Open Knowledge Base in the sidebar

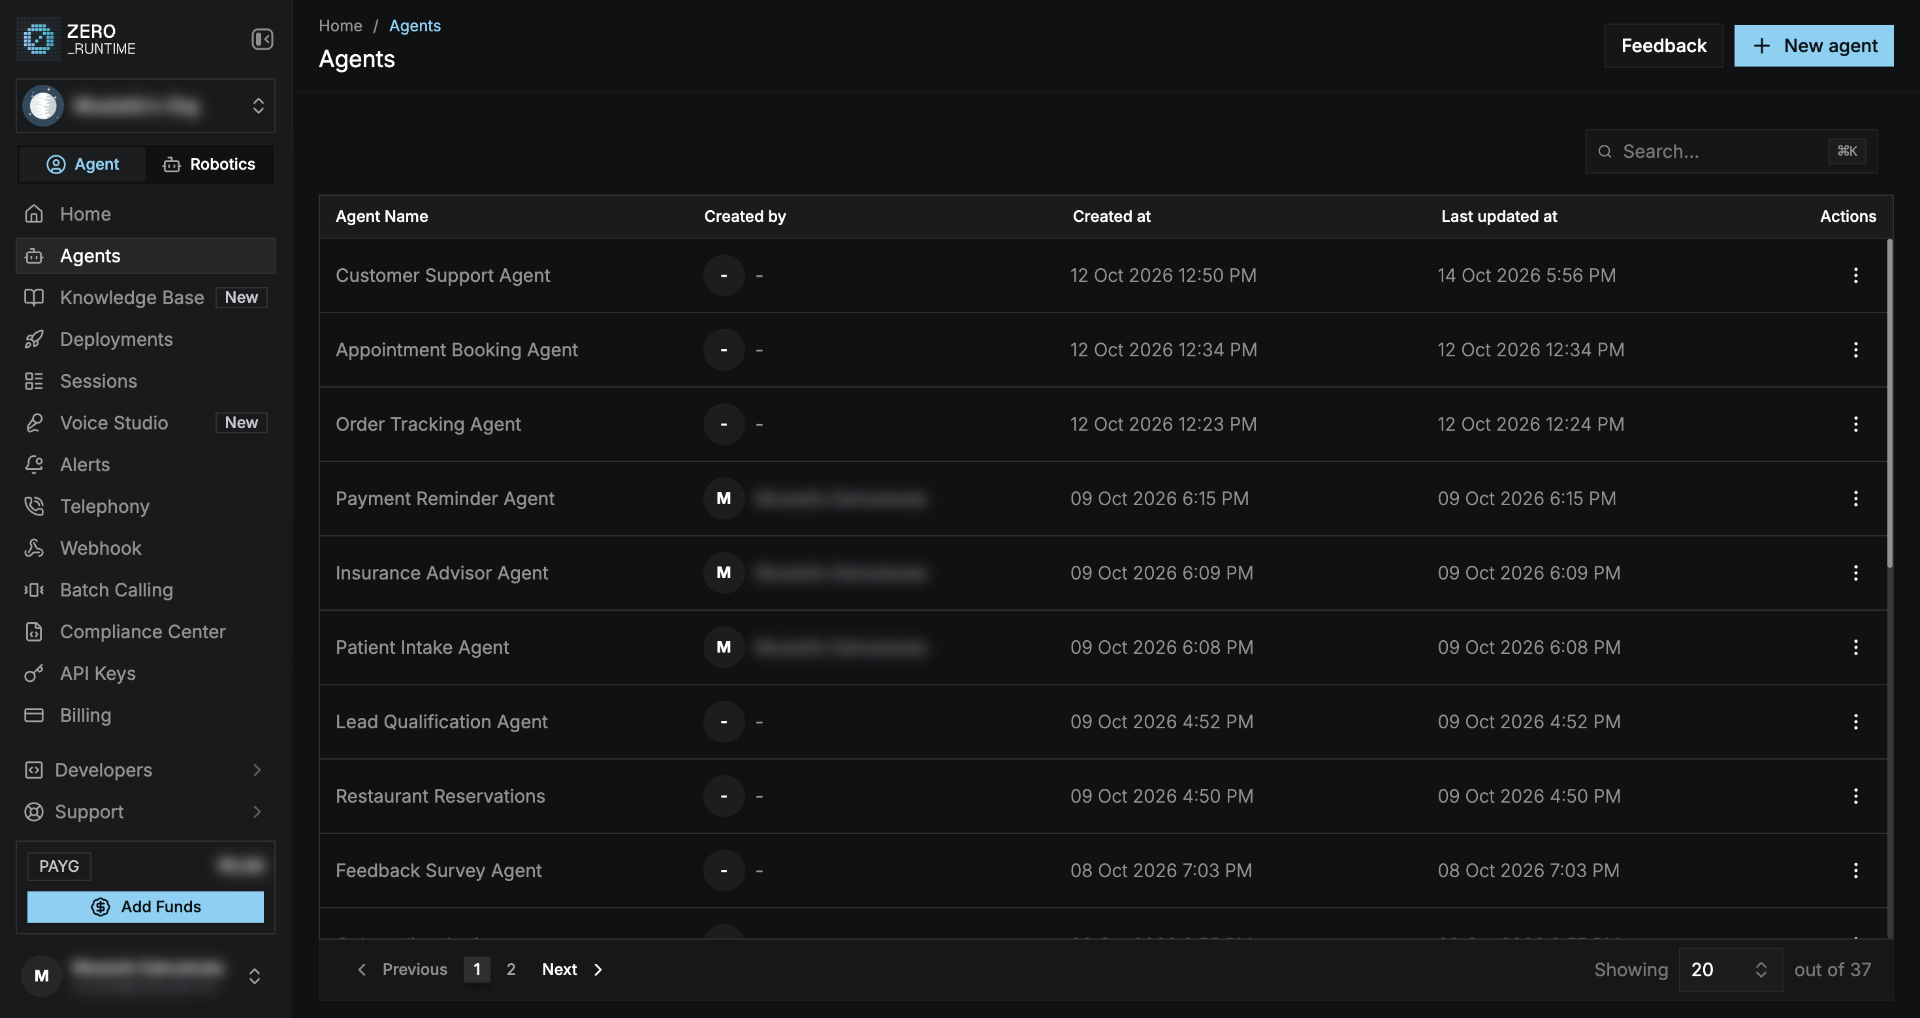[x=146, y=297]
